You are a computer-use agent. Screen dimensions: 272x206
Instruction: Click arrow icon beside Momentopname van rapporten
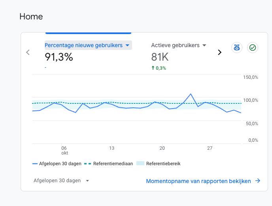click(258, 181)
